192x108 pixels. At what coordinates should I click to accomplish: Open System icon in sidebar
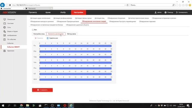(5, 23)
